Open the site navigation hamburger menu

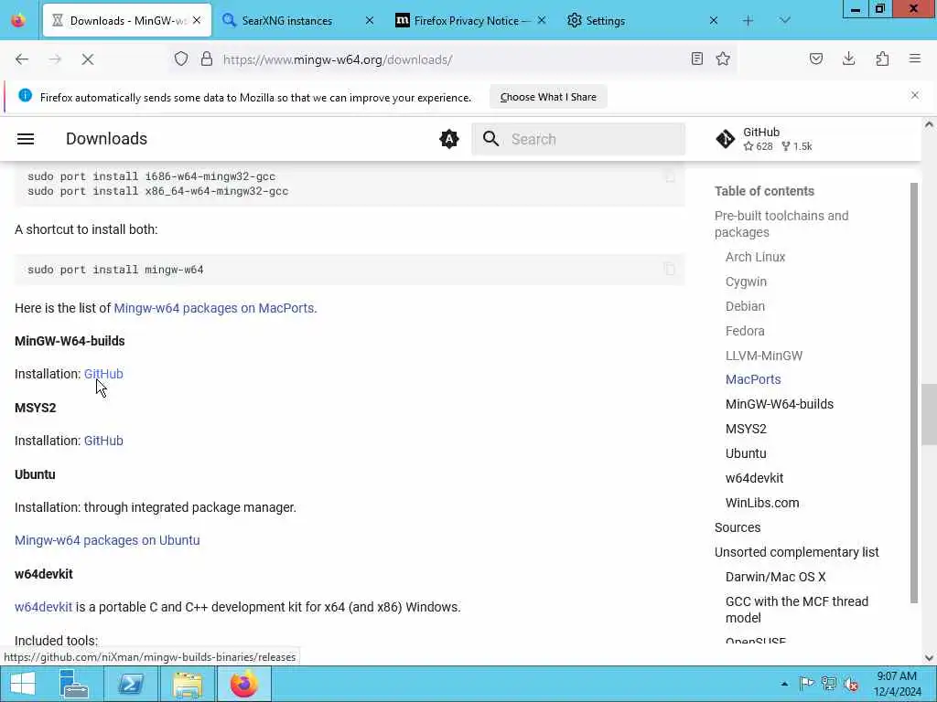click(x=26, y=139)
